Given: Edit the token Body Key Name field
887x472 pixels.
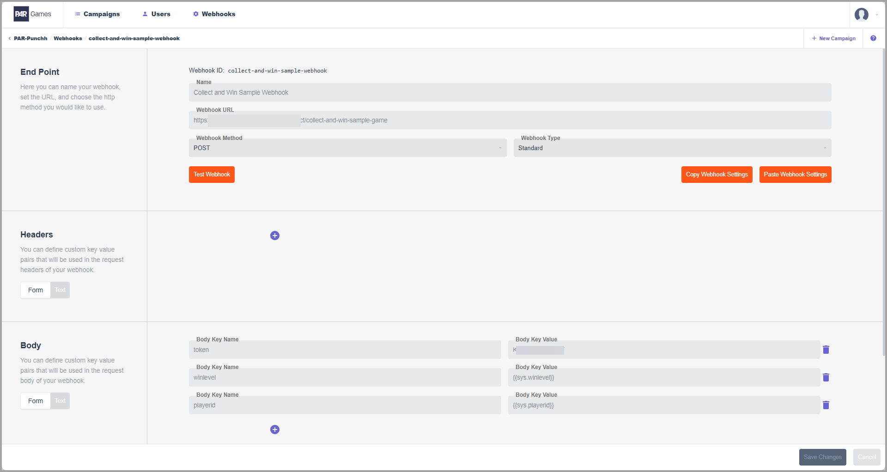Looking at the screenshot, I should click(x=345, y=350).
